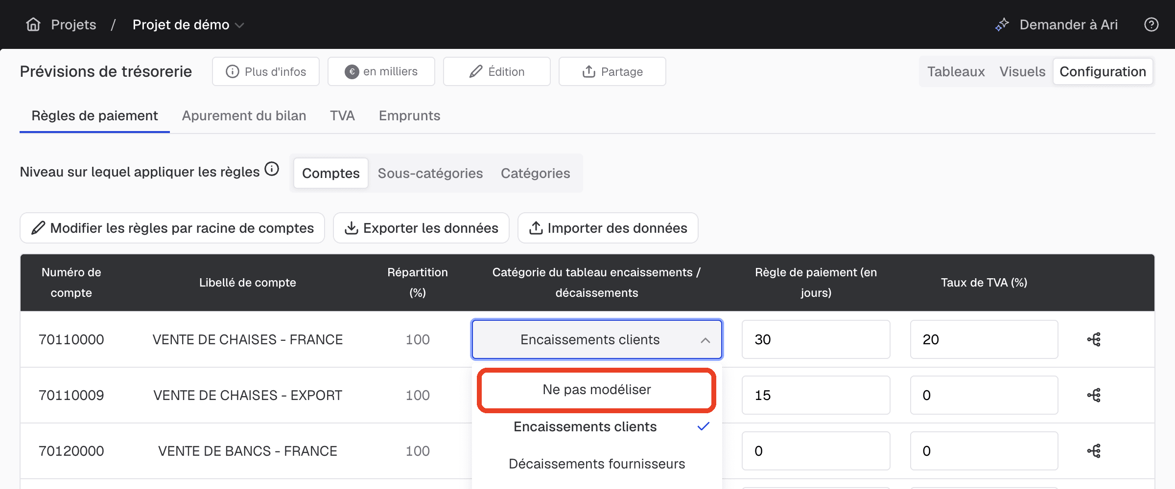Switch view to Visuels
1175x489 pixels.
pos(1022,72)
